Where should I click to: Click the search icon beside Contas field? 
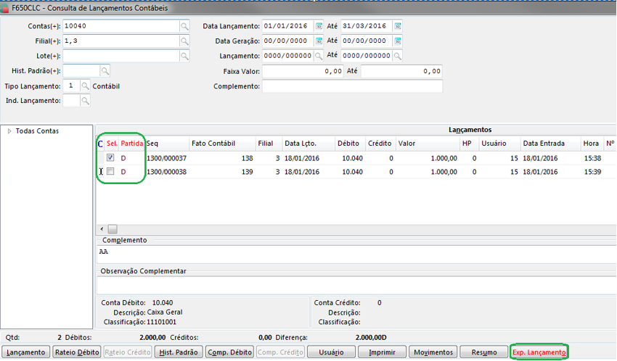[x=184, y=25]
